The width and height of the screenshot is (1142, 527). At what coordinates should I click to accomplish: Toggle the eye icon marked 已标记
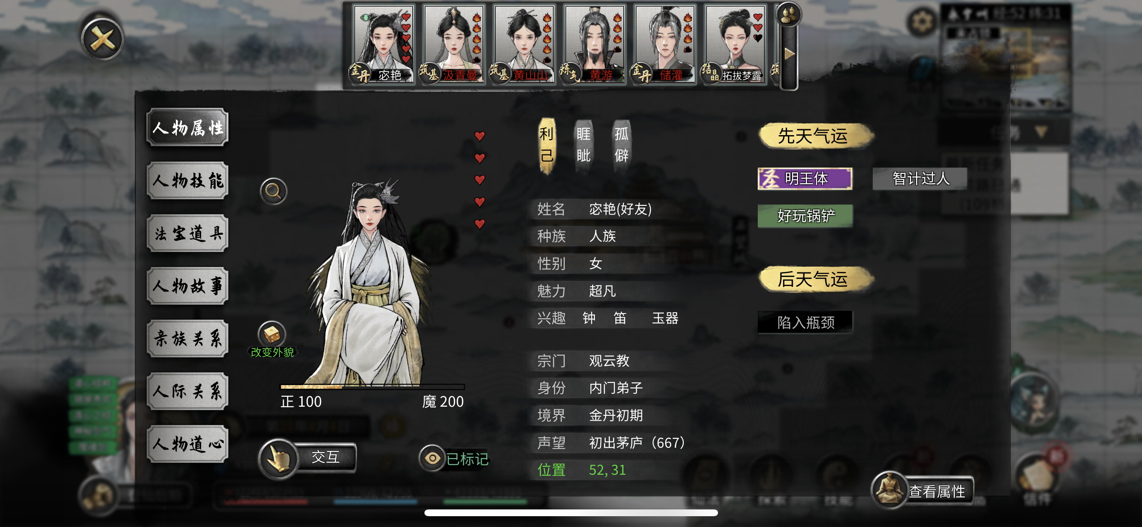pos(432,458)
